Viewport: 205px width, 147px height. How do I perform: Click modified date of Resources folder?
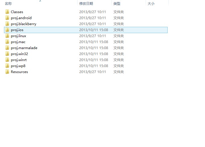pos(93,72)
